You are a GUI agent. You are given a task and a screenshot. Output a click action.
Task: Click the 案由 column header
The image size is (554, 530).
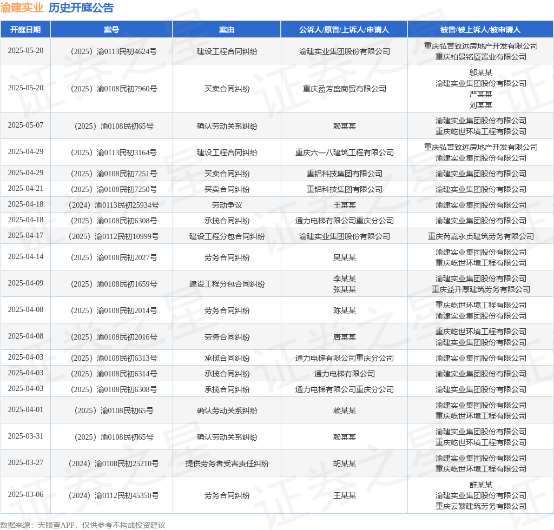[227, 30]
